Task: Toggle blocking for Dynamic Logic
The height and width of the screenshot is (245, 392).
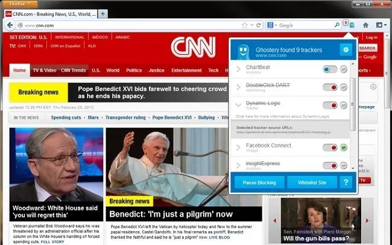Action: pos(330,105)
